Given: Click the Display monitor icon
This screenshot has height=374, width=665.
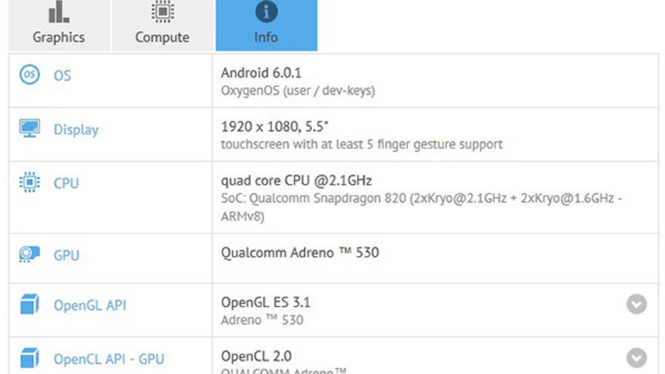Looking at the screenshot, I should [x=30, y=128].
